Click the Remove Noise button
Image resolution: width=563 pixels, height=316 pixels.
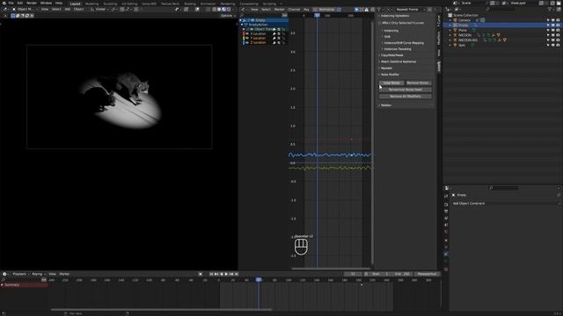coord(418,83)
